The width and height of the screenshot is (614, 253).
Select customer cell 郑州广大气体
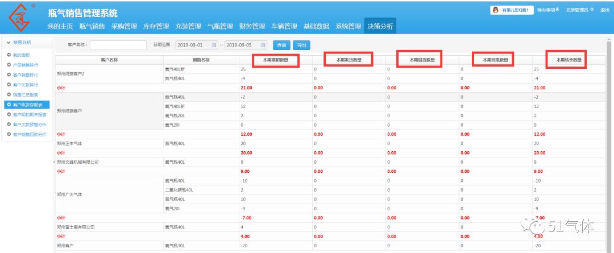109,194
